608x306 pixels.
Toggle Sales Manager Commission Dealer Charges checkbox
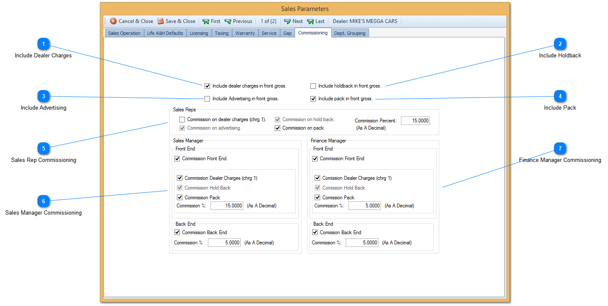point(180,178)
